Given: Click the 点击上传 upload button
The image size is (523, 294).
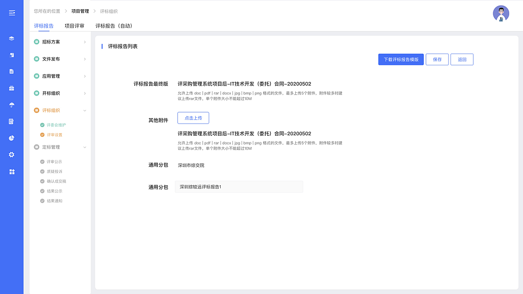Looking at the screenshot, I should (193, 117).
